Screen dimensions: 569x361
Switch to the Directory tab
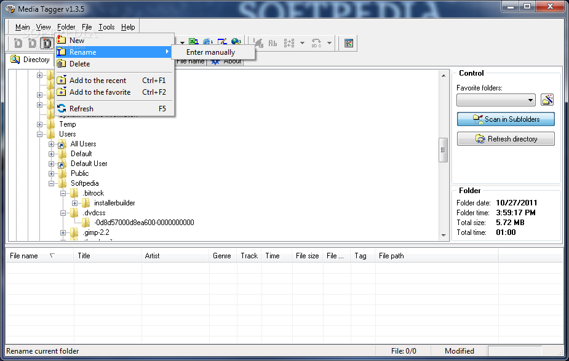pyautogui.click(x=31, y=60)
